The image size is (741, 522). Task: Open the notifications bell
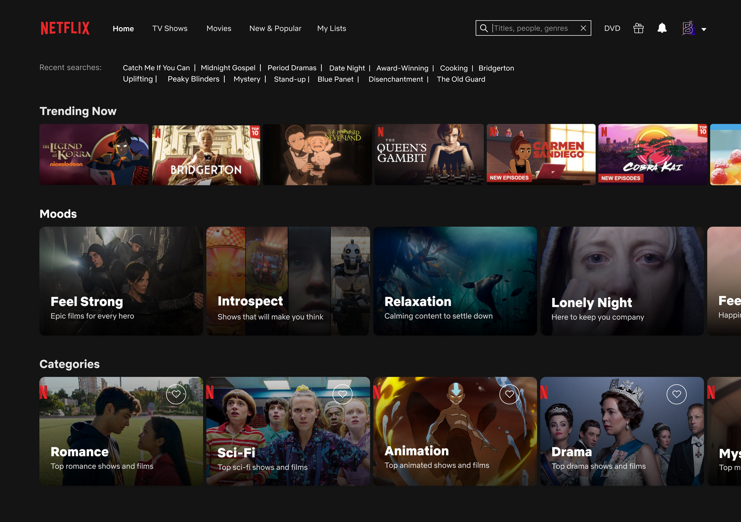point(662,28)
